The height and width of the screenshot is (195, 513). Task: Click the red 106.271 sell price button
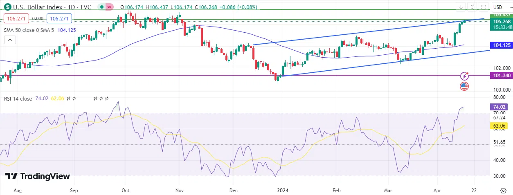[x=16, y=18]
